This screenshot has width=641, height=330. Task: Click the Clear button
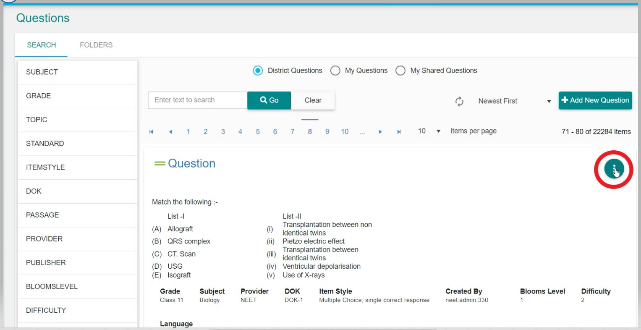tap(313, 100)
